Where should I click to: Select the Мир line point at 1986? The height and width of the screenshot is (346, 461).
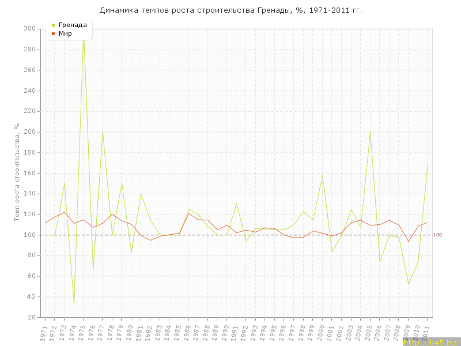188,213
